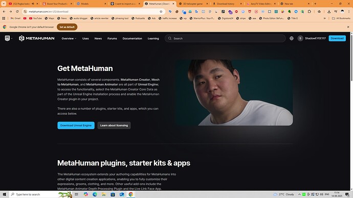Reload the page with the refresh icon
Viewport: 353px width, 198px height.
click(x=17, y=11)
